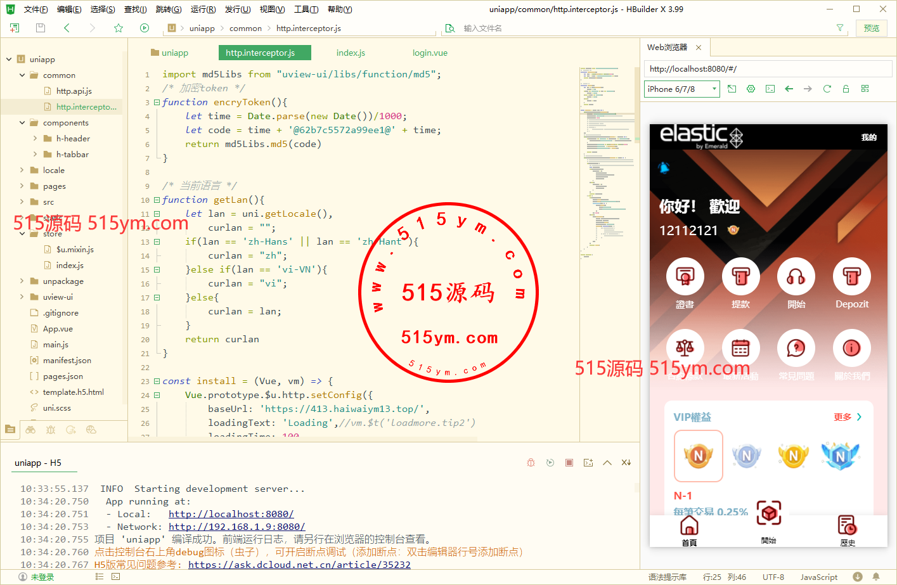Click the bookmark star icon in toolbar
The height and width of the screenshot is (585, 897).
coord(119,28)
